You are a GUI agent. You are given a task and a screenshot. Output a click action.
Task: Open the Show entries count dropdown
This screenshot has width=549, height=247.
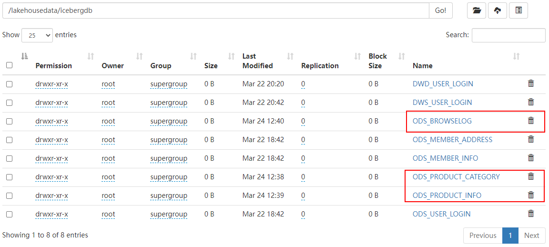37,35
